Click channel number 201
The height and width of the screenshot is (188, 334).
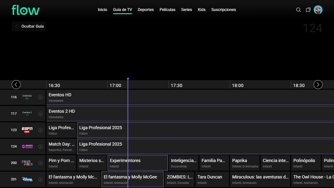(14, 179)
